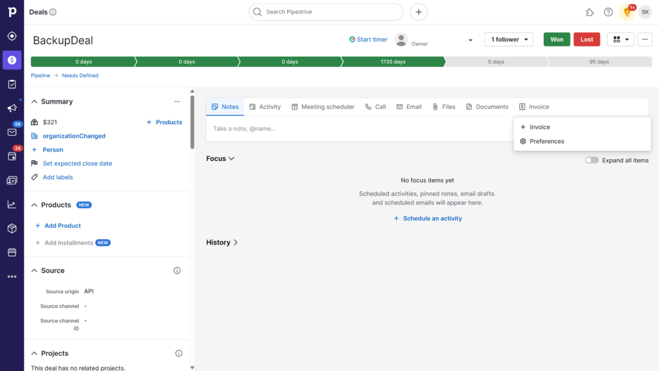Open Deals dollar icon in sidebar
This screenshot has height=371, width=659.
(x=12, y=60)
